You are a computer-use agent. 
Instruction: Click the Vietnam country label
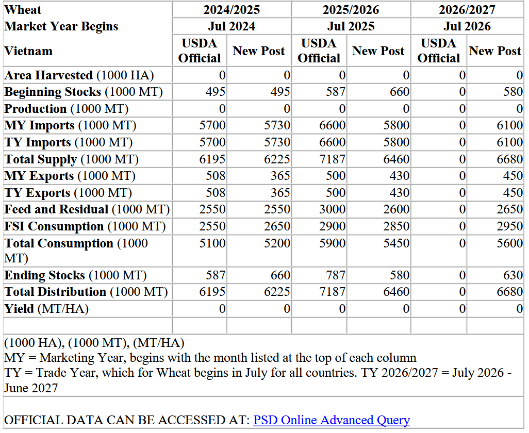28,51
